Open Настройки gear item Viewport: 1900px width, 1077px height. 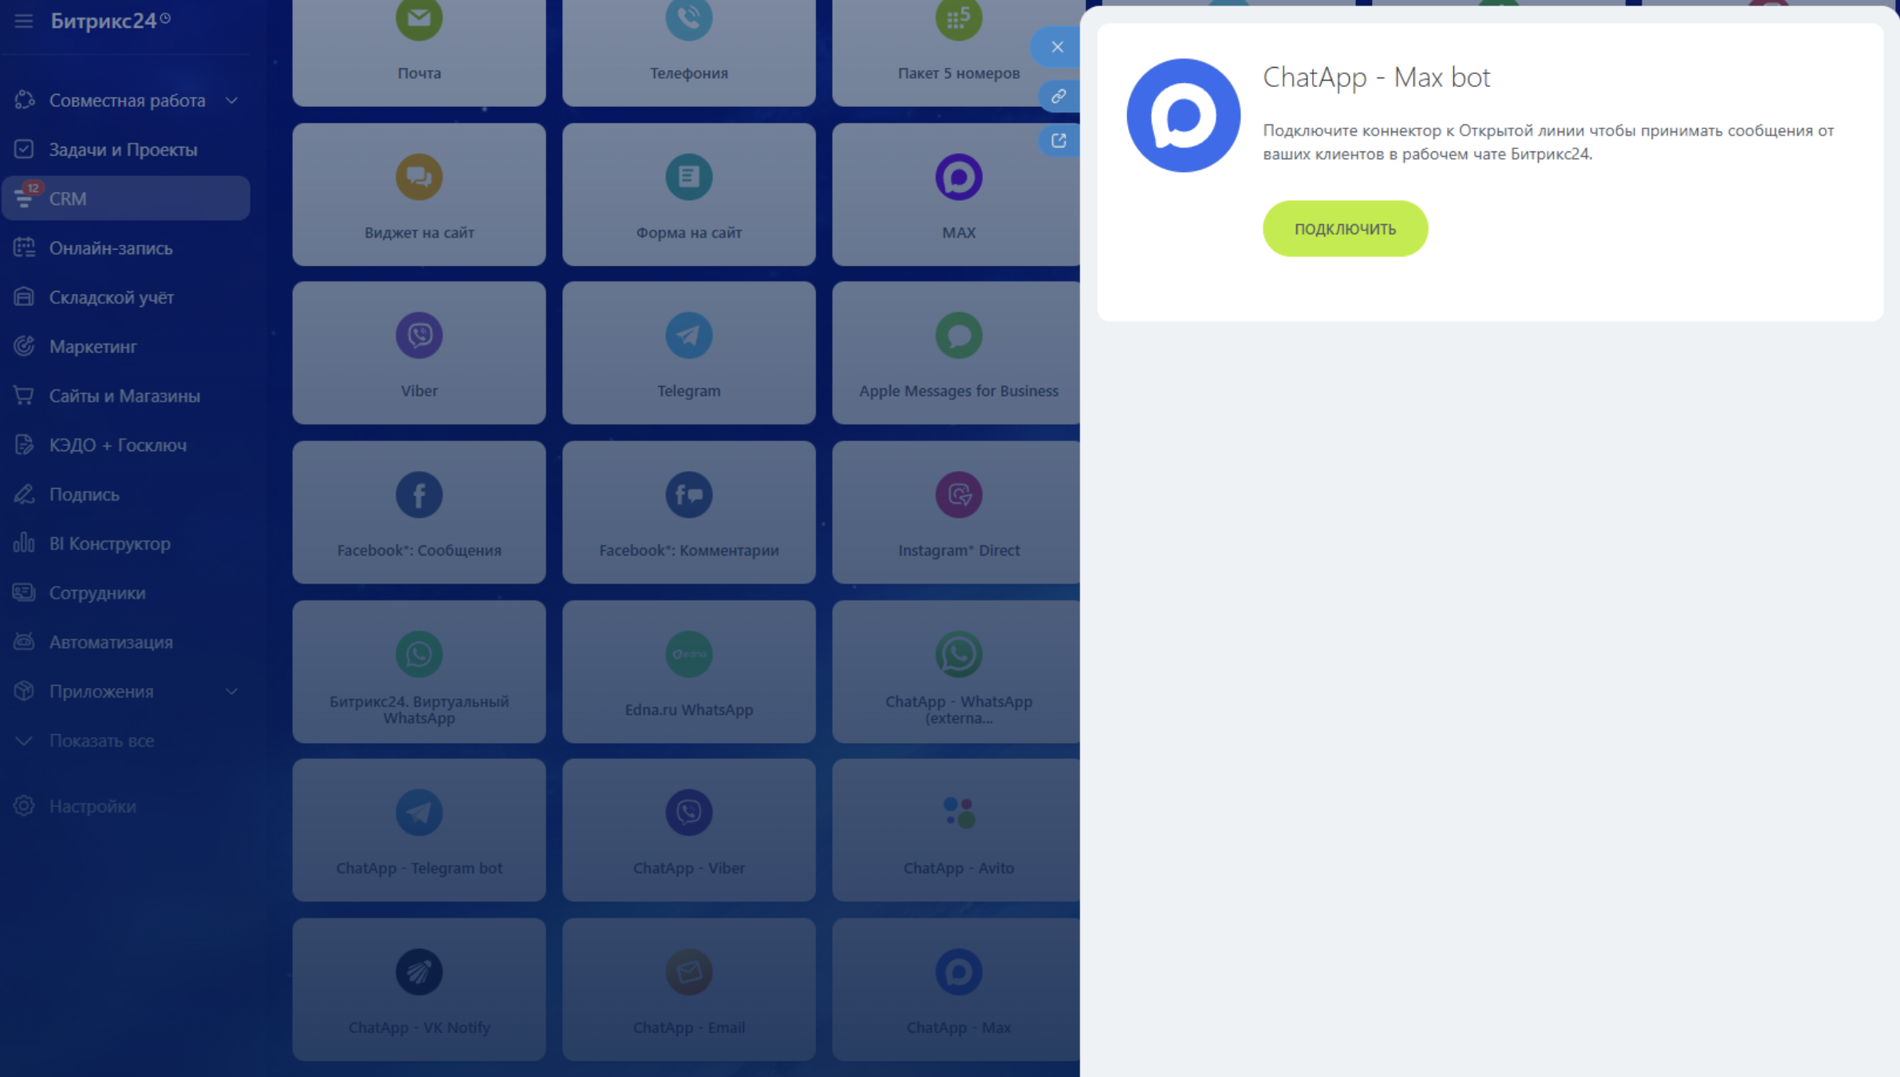pos(92,806)
